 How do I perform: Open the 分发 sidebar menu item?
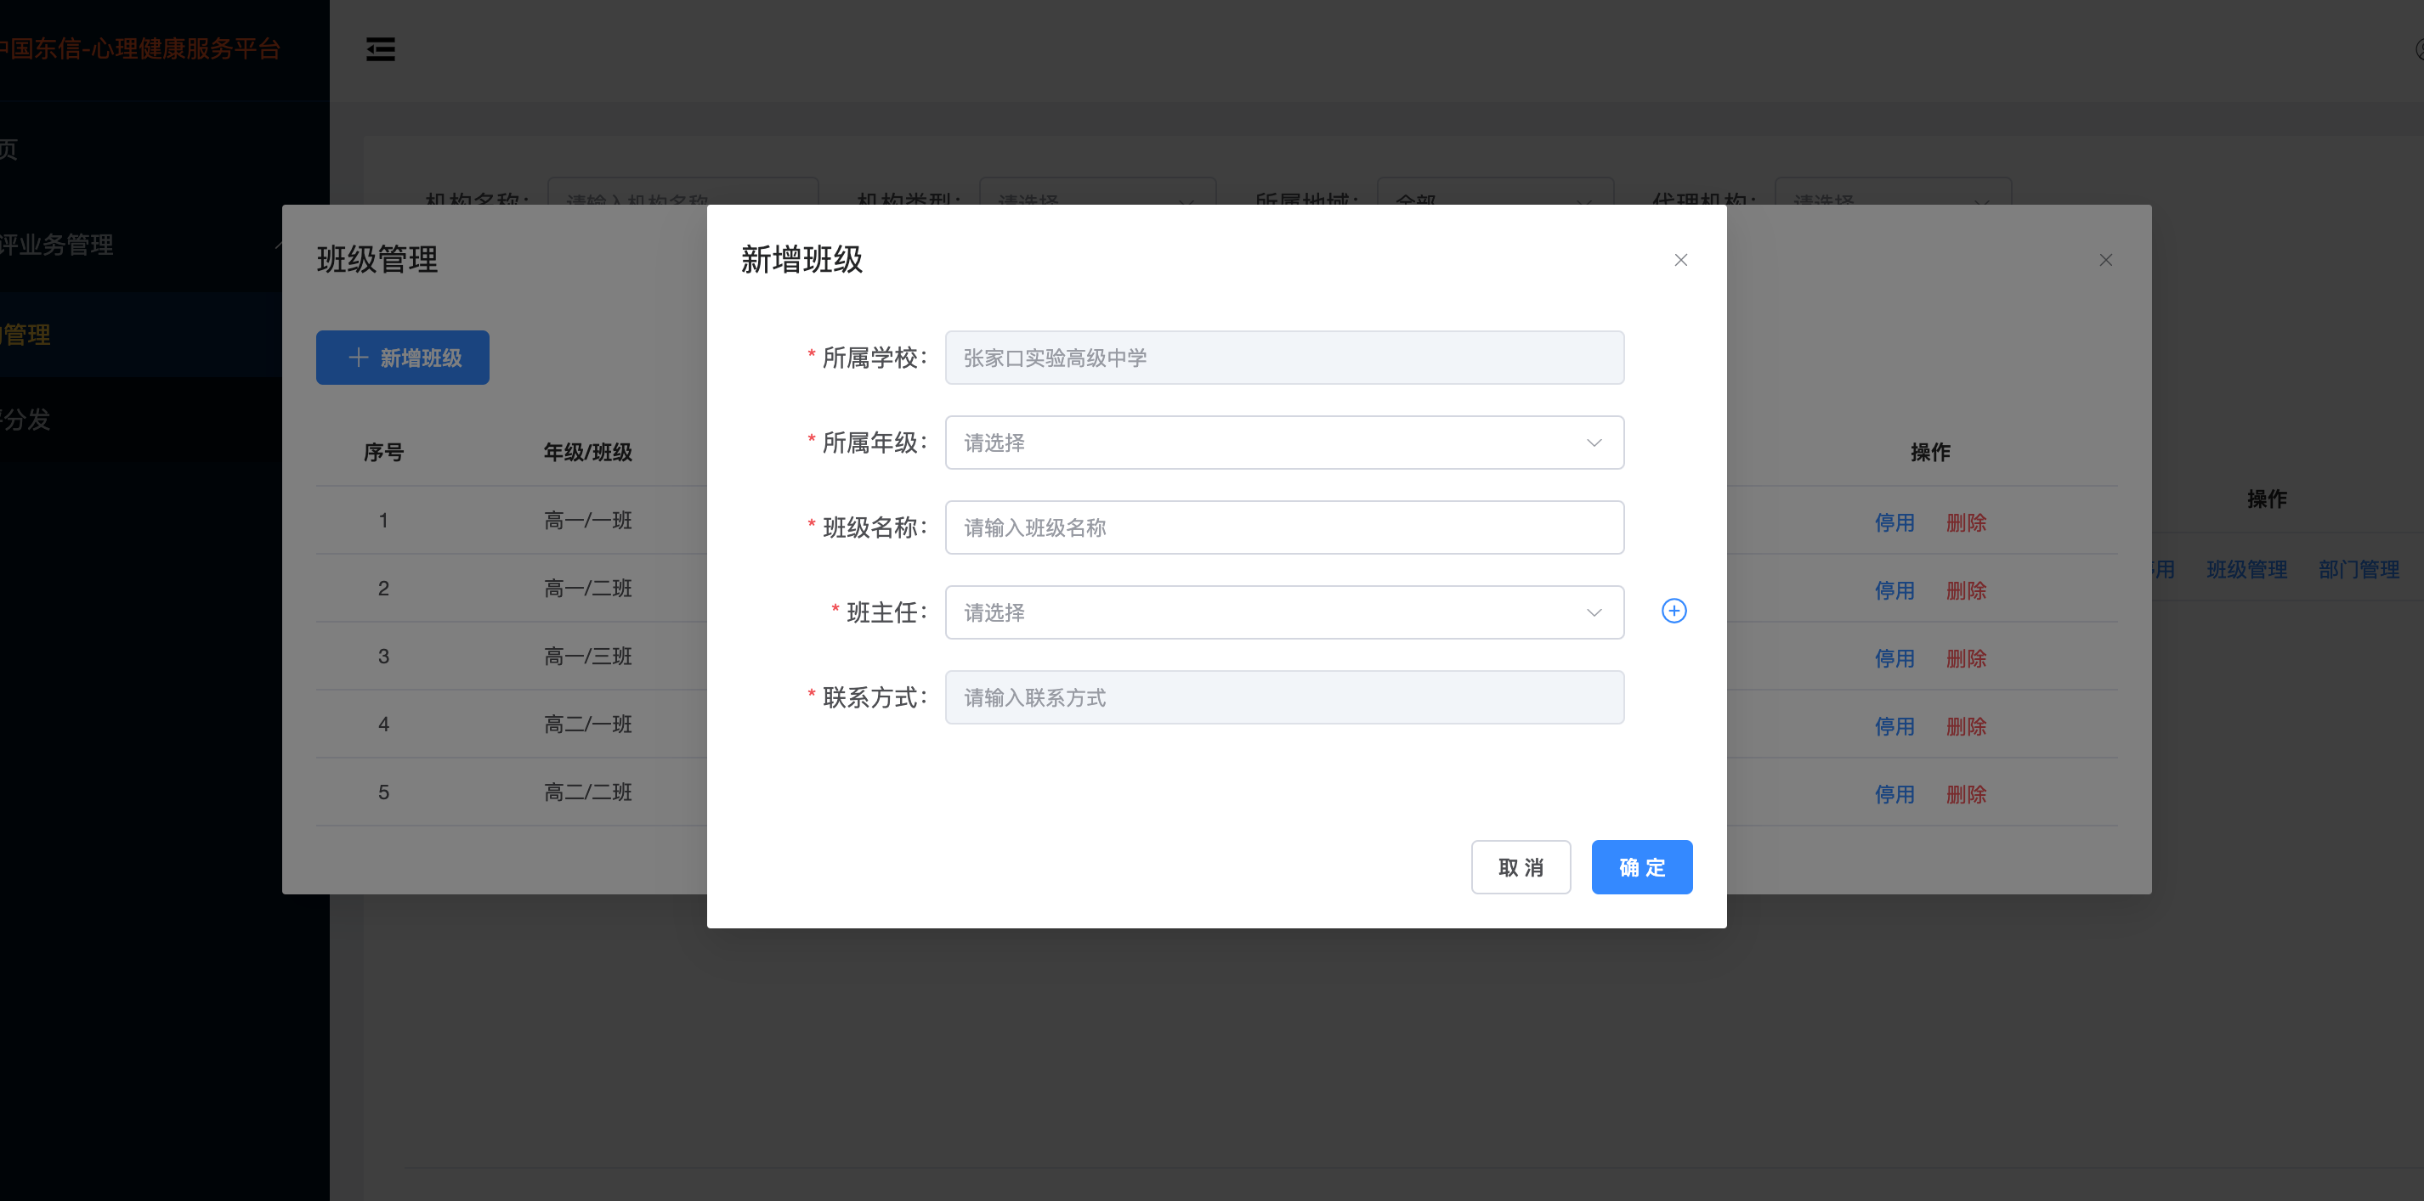click(141, 420)
